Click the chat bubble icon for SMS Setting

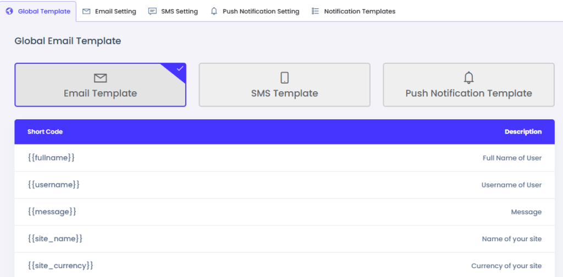[152, 11]
